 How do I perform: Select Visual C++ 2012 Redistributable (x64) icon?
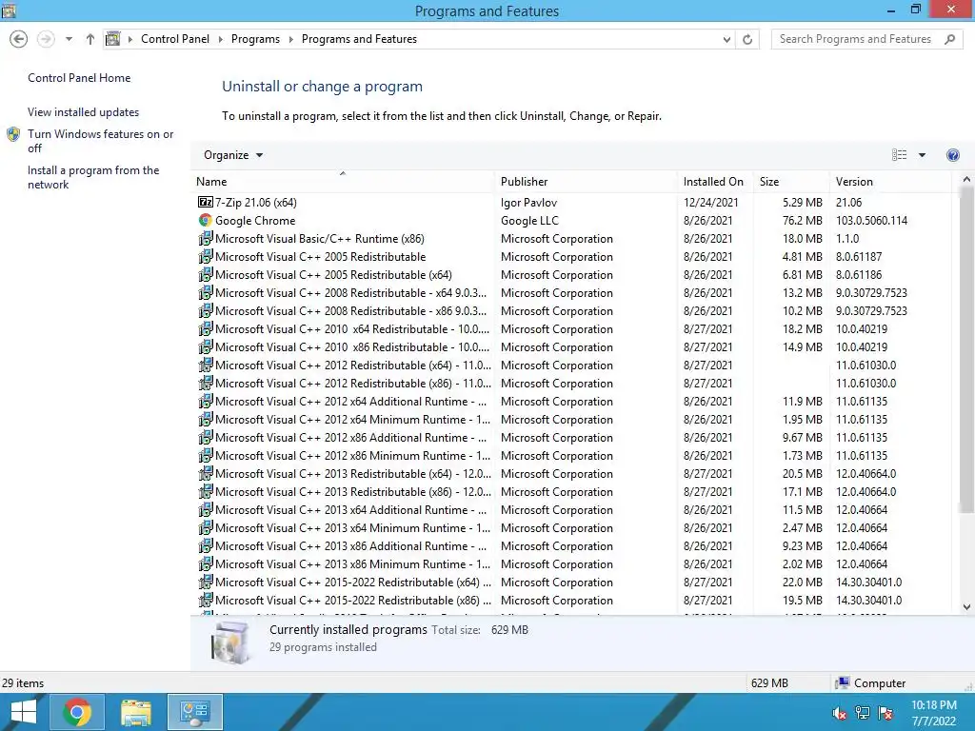tap(206, 365)
